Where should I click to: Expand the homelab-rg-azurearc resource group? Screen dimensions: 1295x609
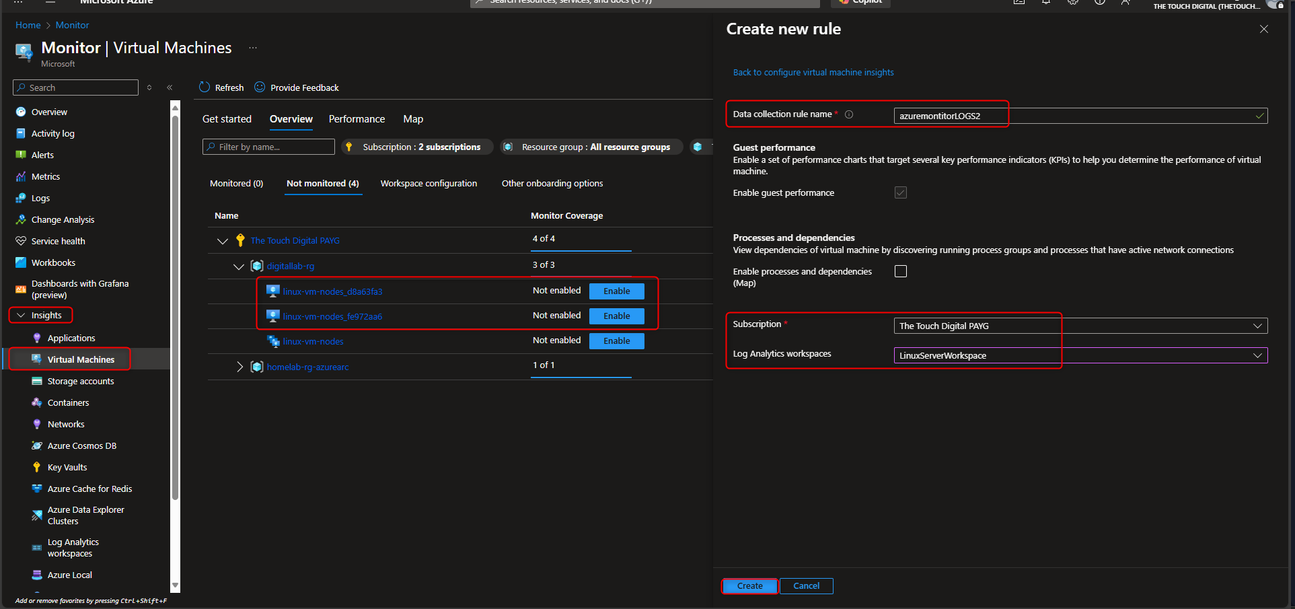(x=240, y=367)
